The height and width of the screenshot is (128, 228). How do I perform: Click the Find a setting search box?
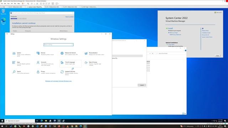[x=58, y=45]
